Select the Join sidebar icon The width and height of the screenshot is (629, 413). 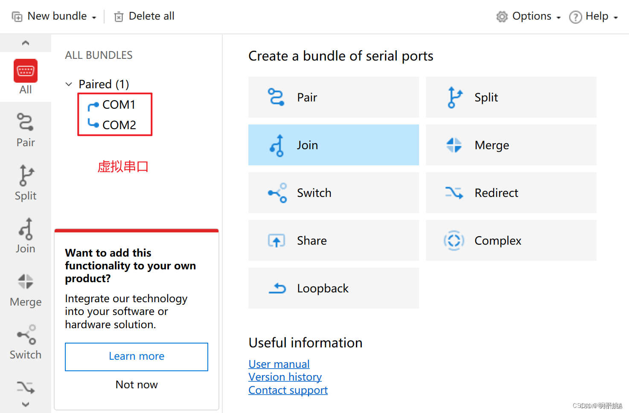click(x=26, y=229)
